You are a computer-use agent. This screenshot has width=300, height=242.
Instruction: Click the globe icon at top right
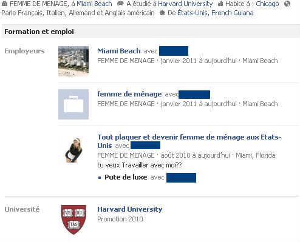[x=287, y=4]
